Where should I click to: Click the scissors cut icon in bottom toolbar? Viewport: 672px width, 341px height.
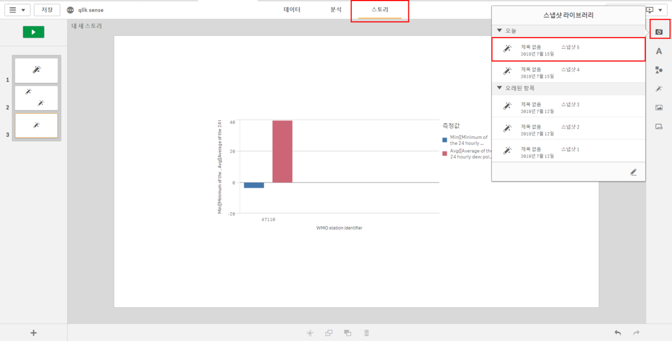point(309,333)
